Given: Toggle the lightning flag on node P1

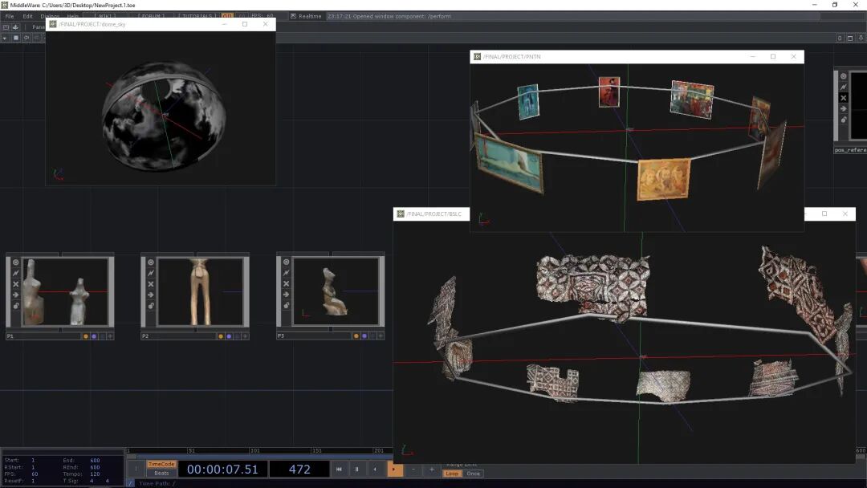Looking at the screenshot, I should [15, 273].
